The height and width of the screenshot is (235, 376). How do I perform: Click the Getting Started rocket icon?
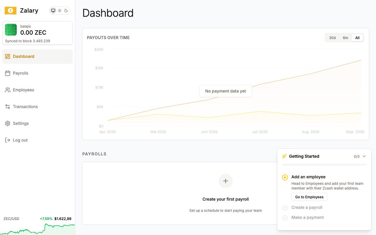pos(284,156)
